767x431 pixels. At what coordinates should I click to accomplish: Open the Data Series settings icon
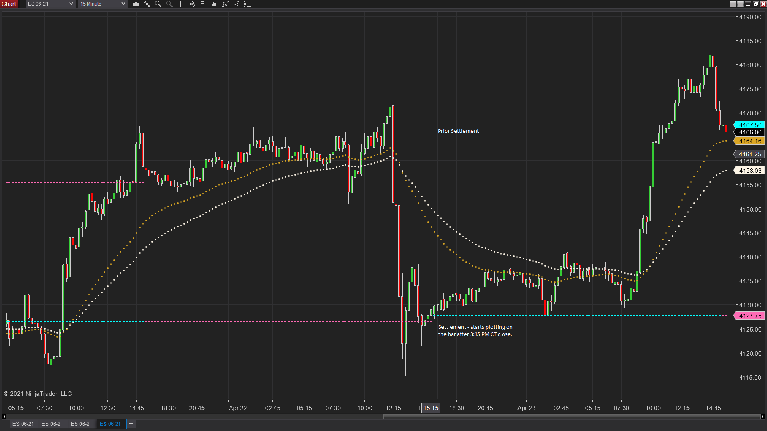[214, 4]
